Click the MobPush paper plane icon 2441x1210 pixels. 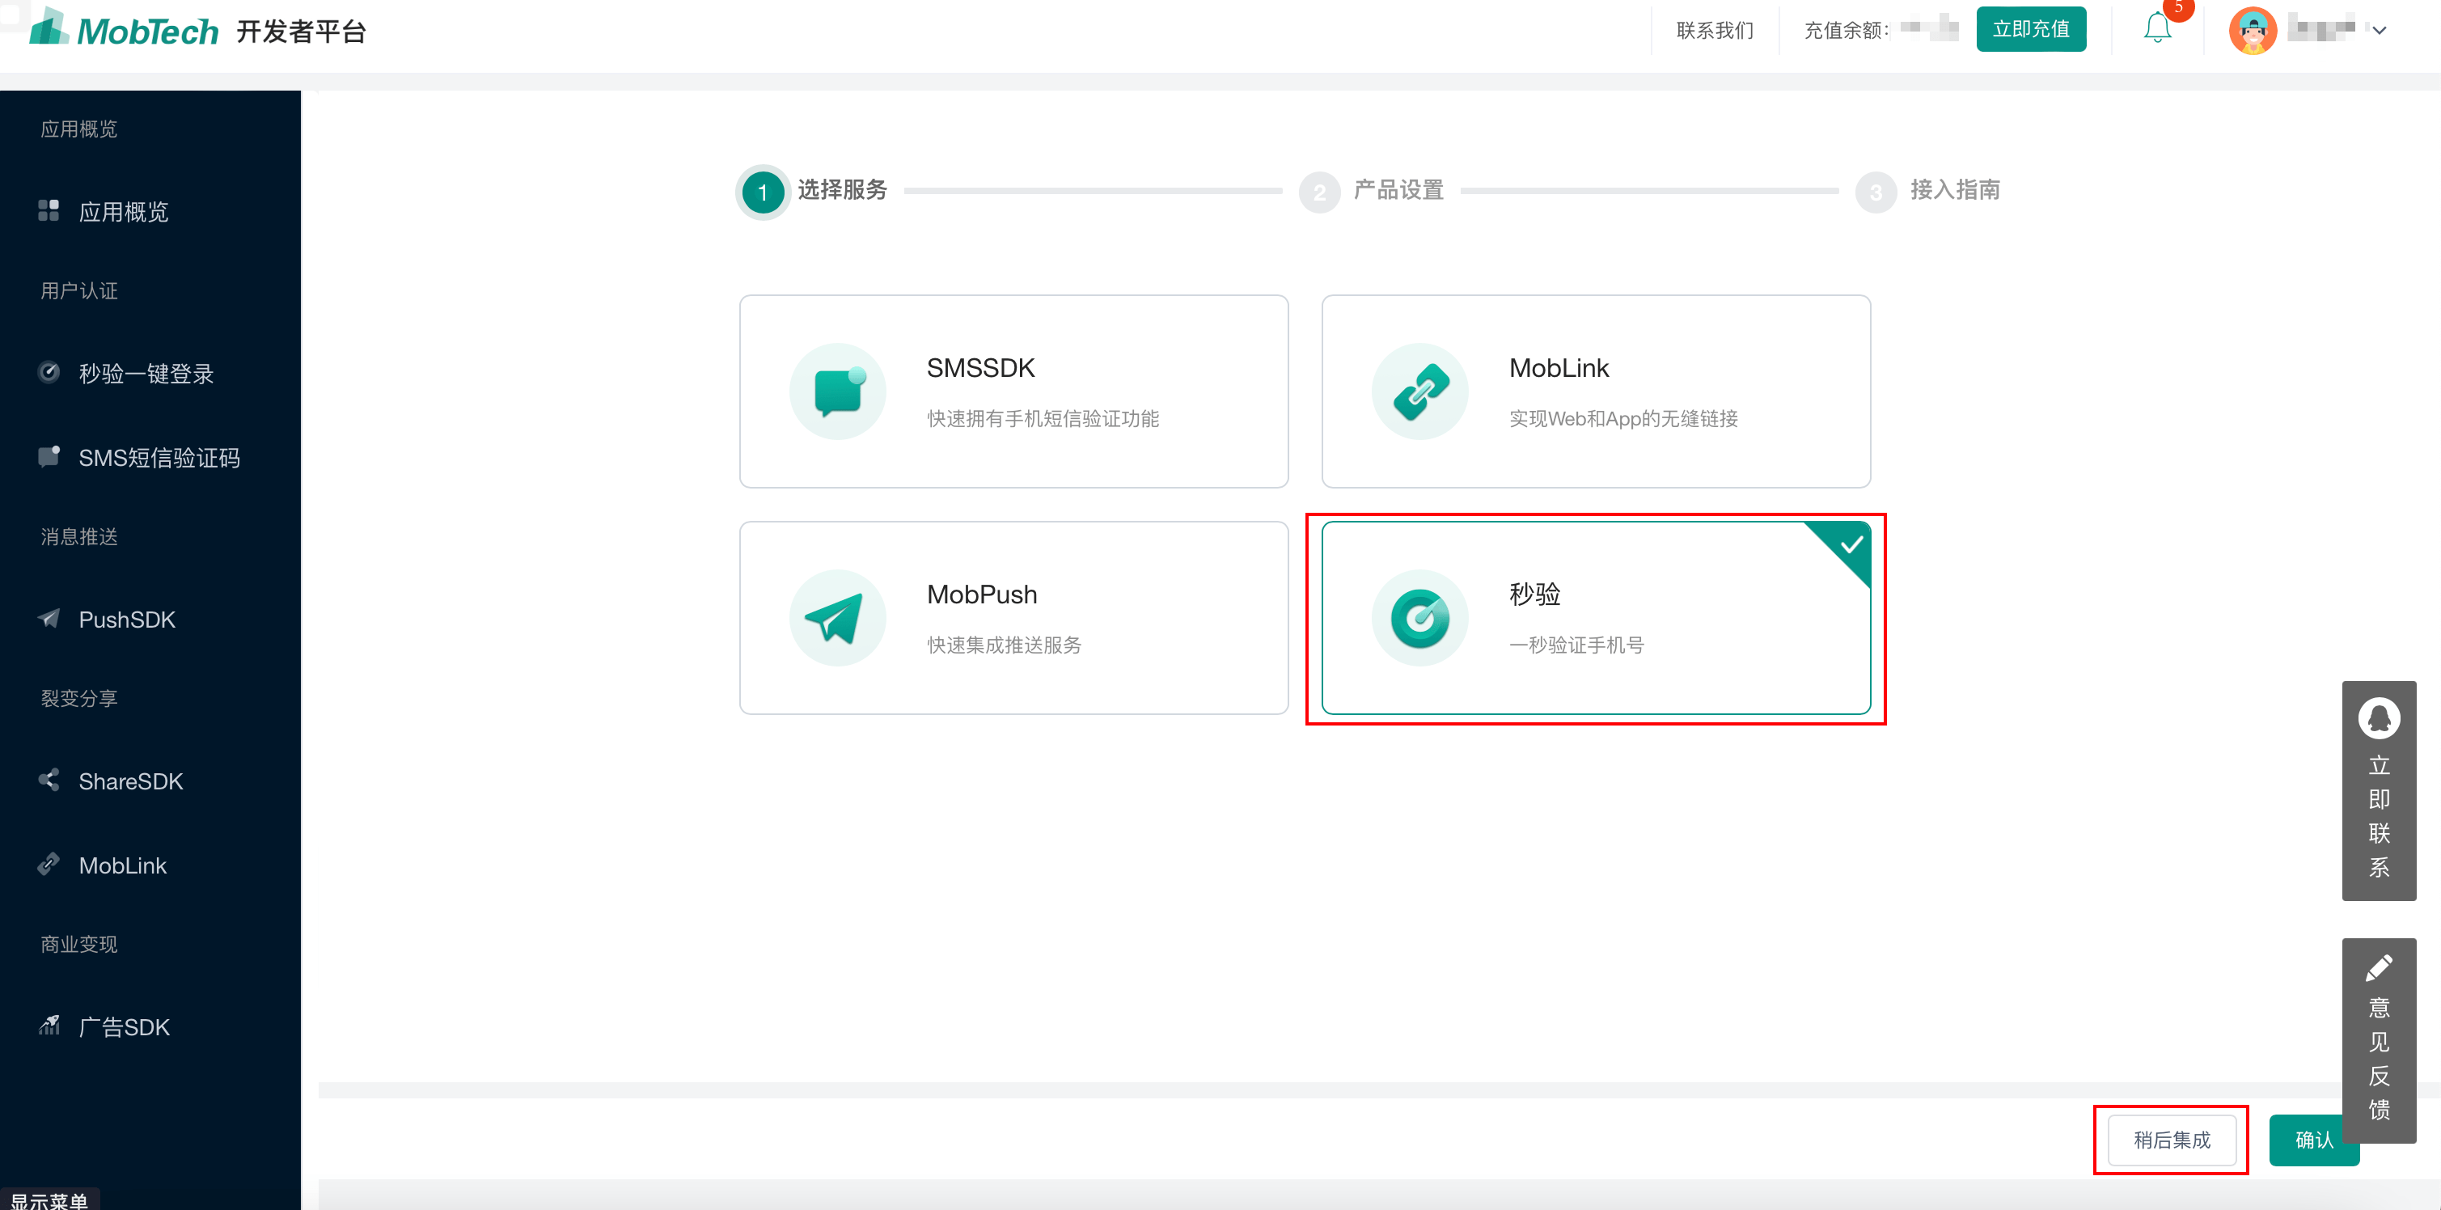[837, 618]
